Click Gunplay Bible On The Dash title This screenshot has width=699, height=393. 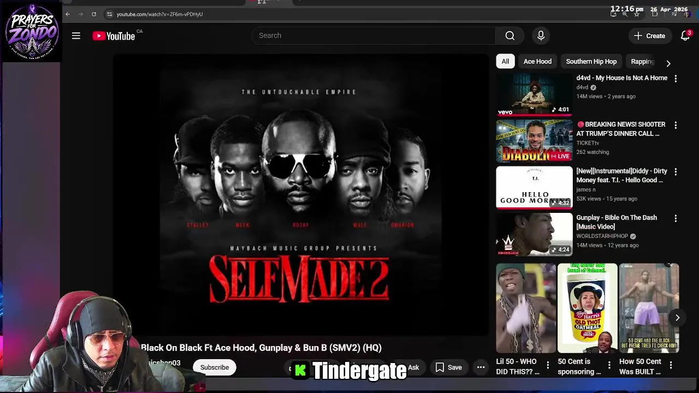[617, 222]
